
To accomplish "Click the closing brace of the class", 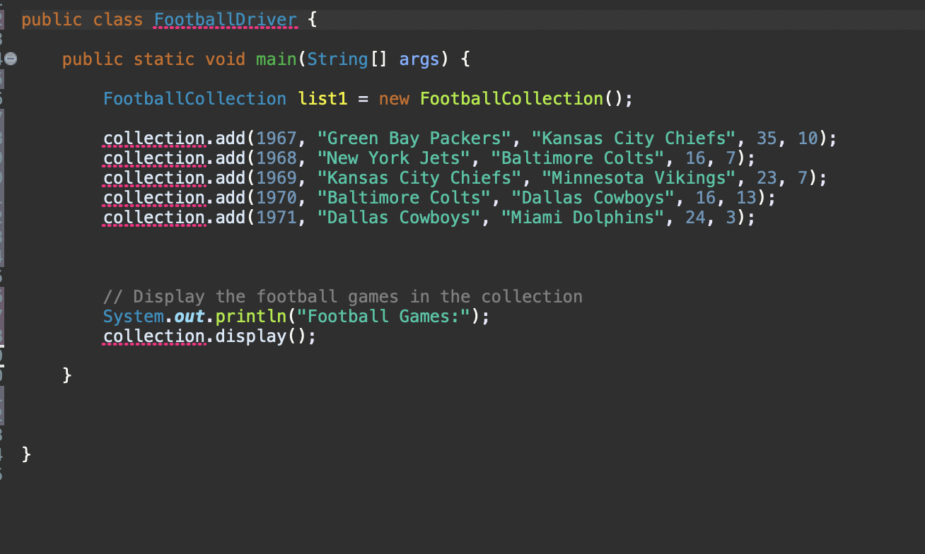I will (x=27, y=453).
